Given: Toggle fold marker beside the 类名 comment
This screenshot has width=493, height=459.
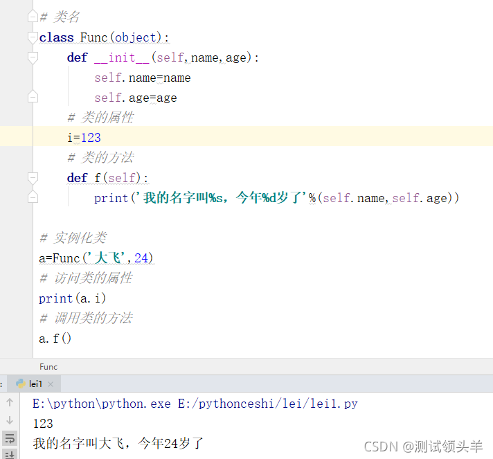Looking at the screenshot, I should 33,17.
